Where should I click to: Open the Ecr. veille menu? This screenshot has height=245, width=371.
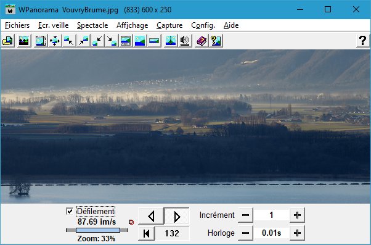tap(53, 25)
